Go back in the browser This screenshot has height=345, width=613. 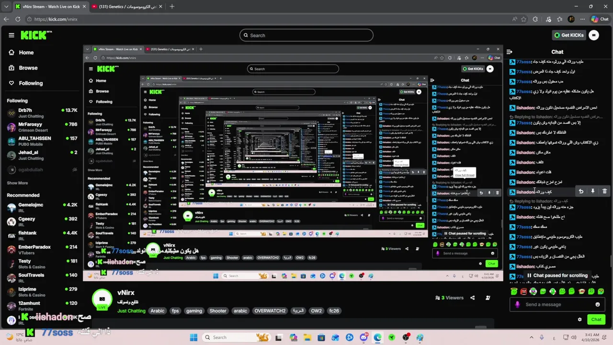point(6,19)
